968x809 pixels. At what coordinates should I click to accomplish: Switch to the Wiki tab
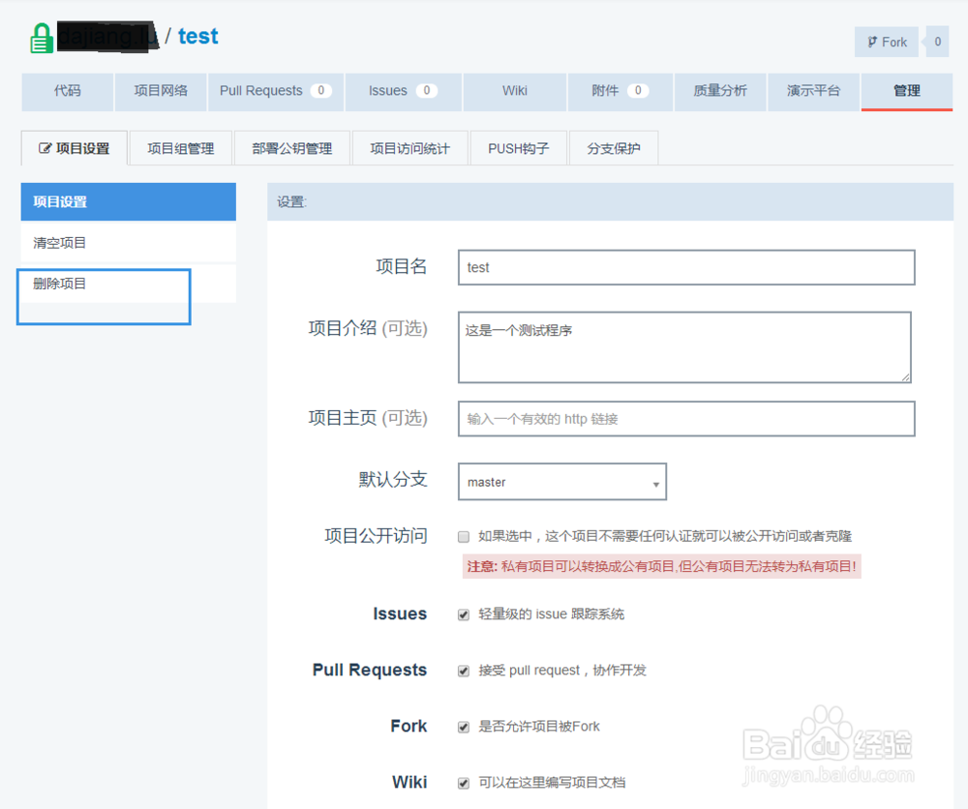pyautogui.click(x=514, y=91)
